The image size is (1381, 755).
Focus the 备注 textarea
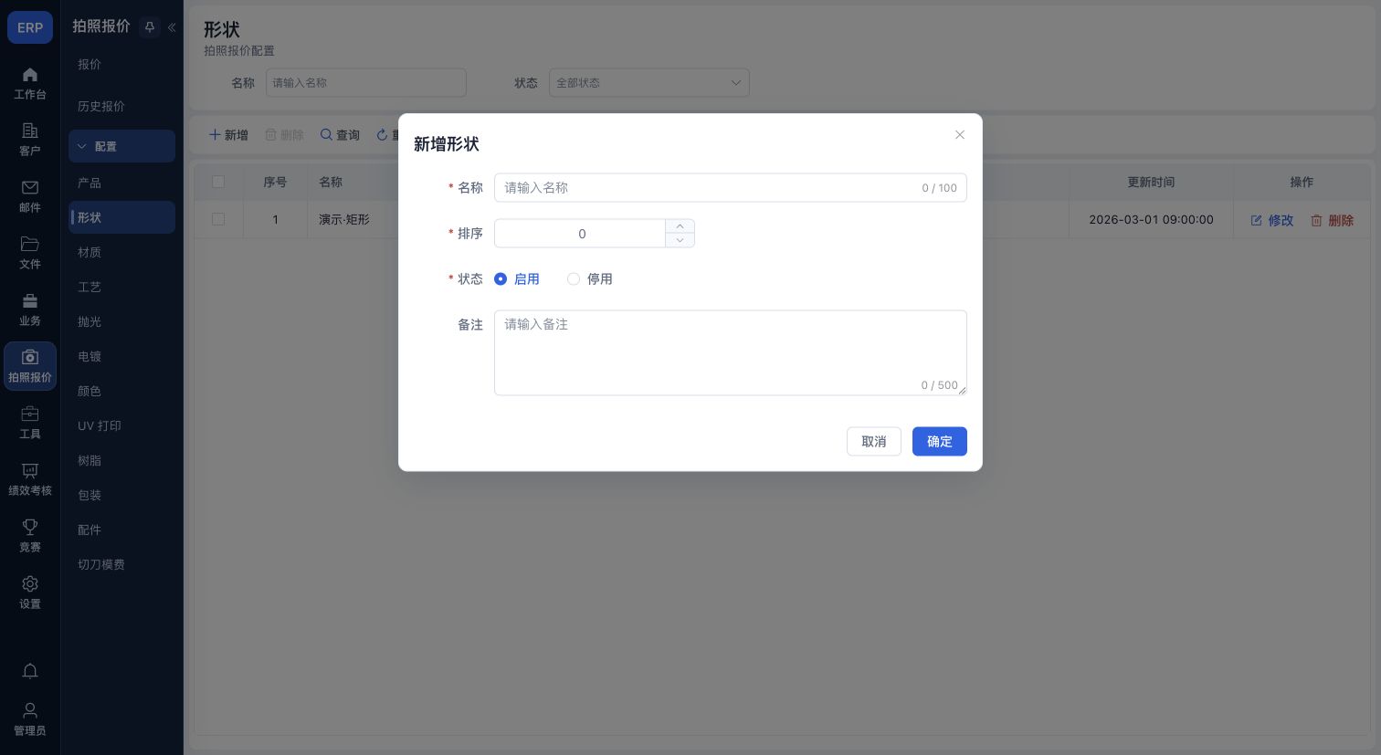[x=731, y=352]
